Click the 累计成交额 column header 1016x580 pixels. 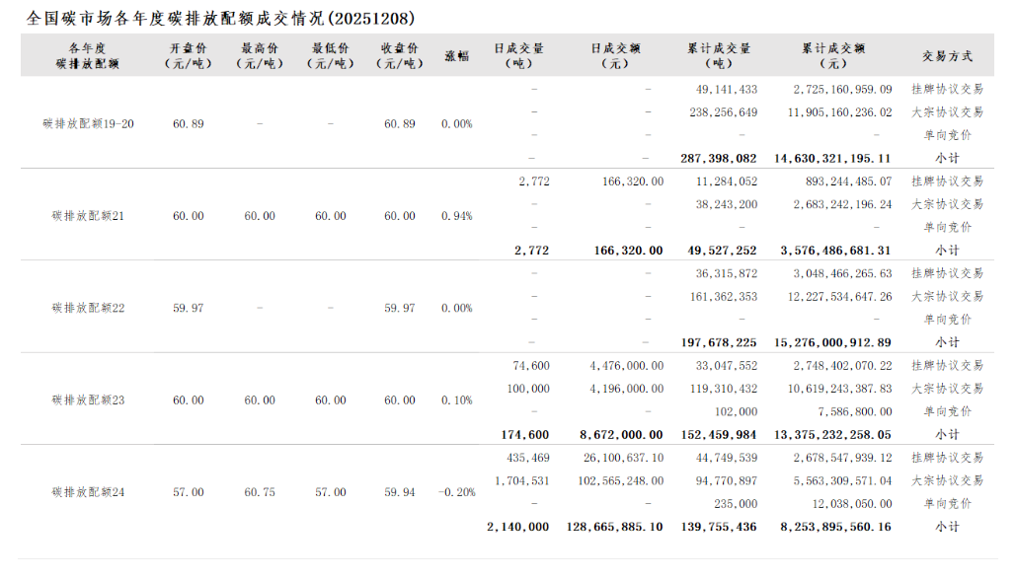point(833,55)
